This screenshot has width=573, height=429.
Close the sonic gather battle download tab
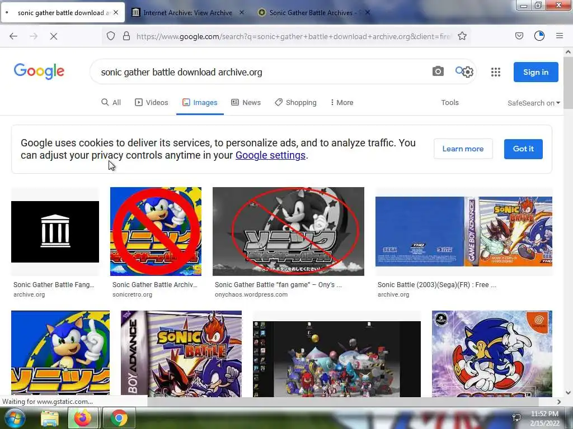(116, 12)
